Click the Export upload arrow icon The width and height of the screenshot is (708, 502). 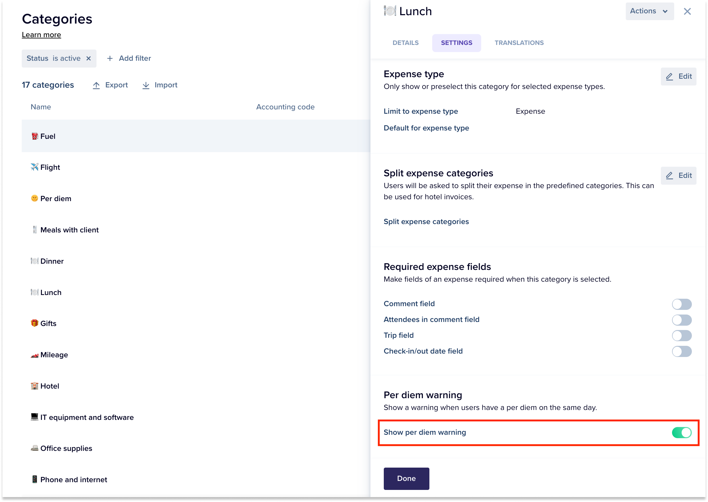point(96,85)
